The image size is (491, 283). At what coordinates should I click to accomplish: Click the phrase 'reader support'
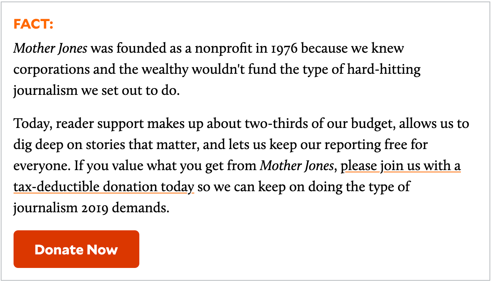[x=100, y=124]
